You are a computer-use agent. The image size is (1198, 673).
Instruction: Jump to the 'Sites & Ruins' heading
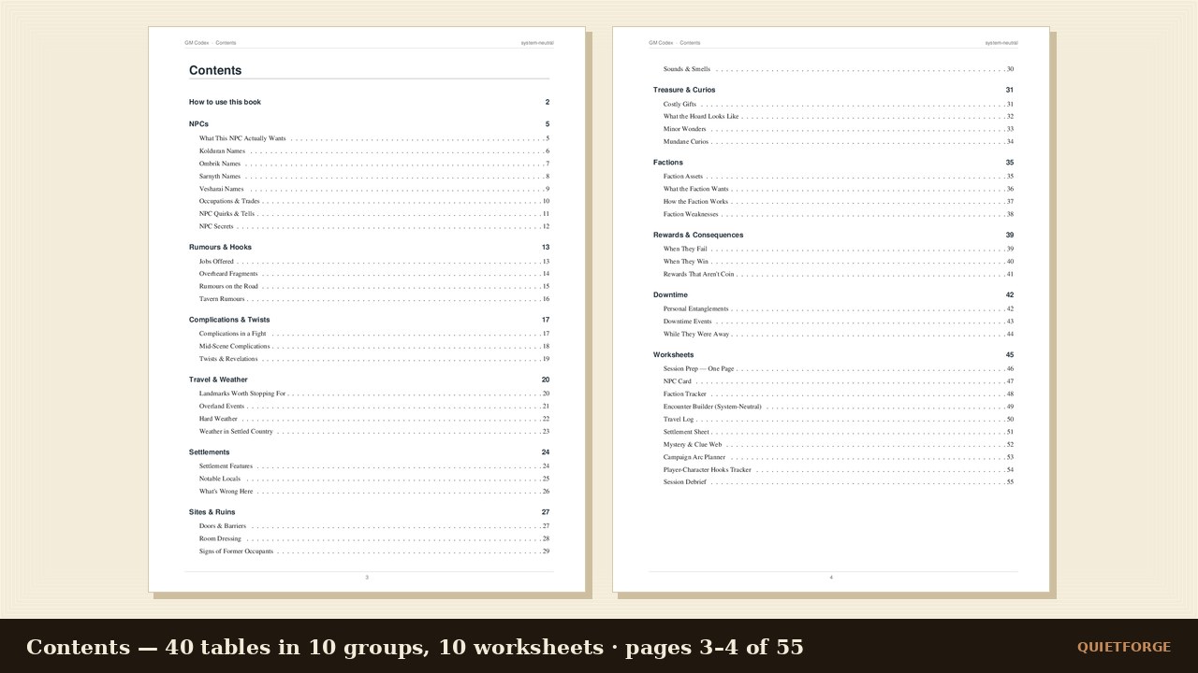pos(369,512)
